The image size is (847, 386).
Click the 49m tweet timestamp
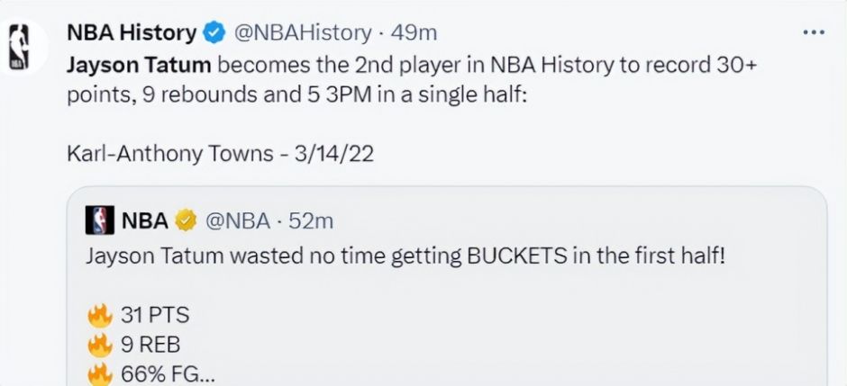pos(414,33)
